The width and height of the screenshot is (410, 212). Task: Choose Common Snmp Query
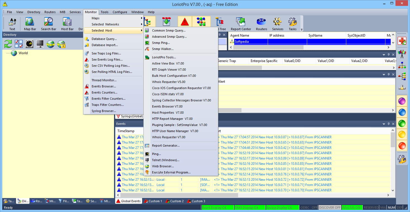click(181, 30)
